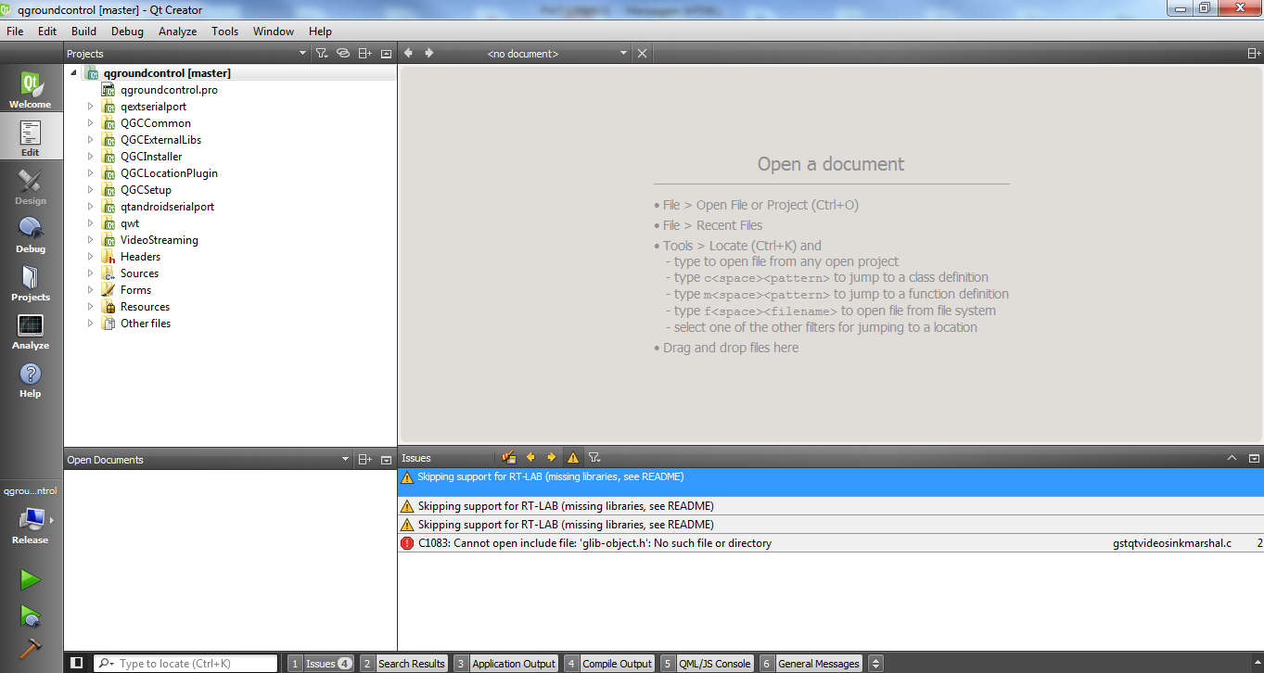Expand the qextserialport node

click(90, 107)
